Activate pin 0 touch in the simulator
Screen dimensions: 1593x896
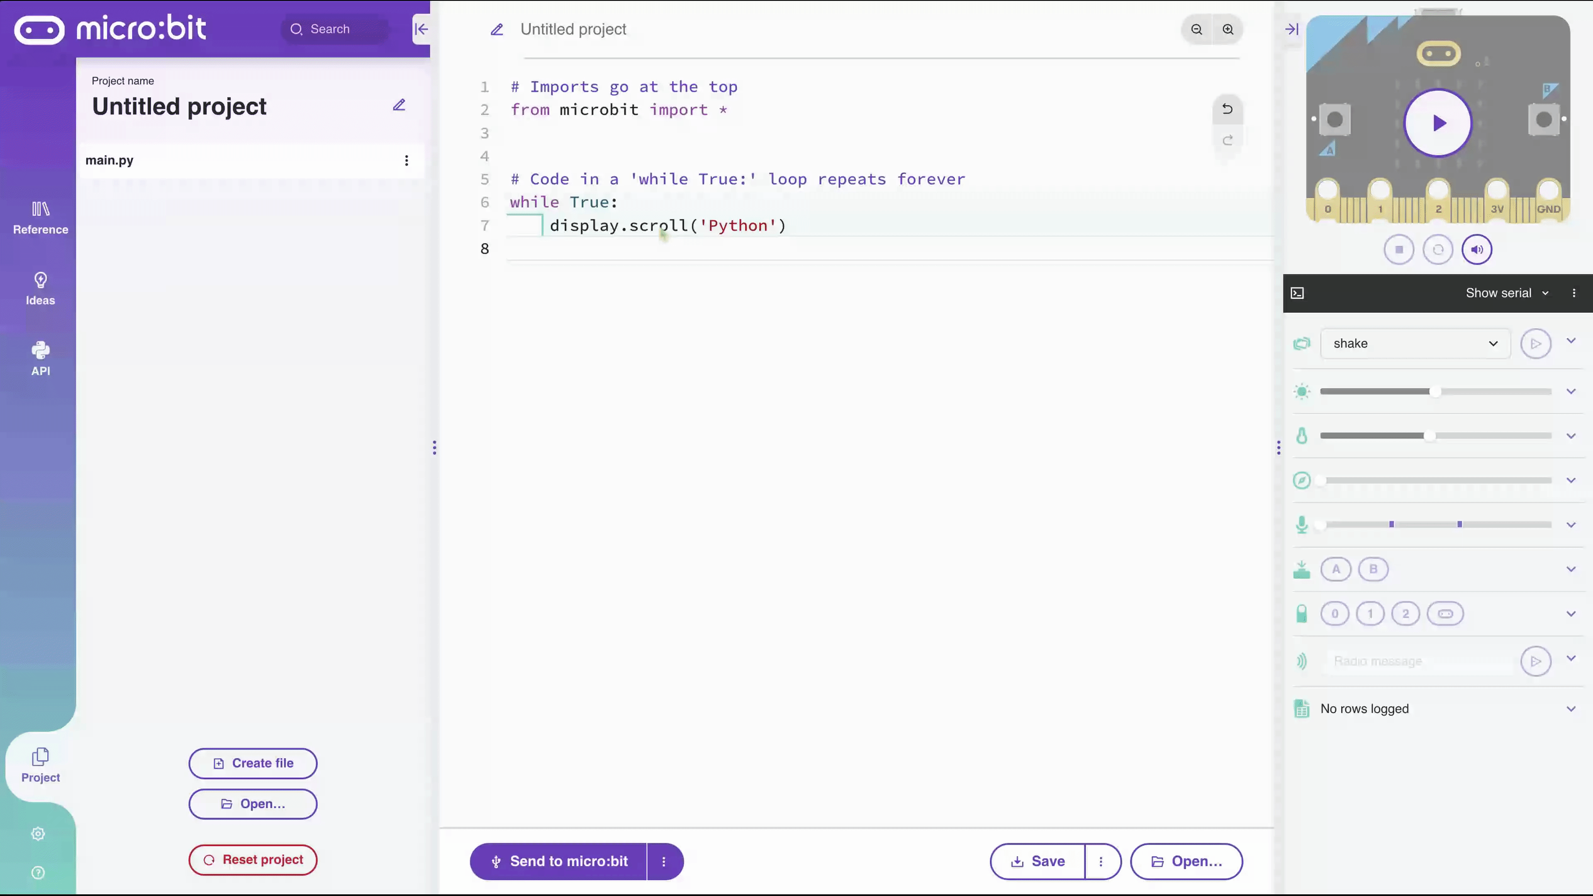1336,614
